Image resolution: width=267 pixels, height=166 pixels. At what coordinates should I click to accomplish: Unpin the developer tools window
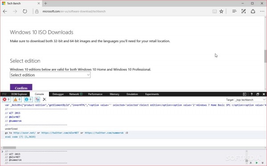258,94
